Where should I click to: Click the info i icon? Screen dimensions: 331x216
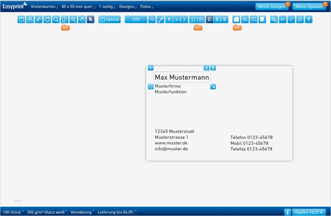[x=288, y=212]
